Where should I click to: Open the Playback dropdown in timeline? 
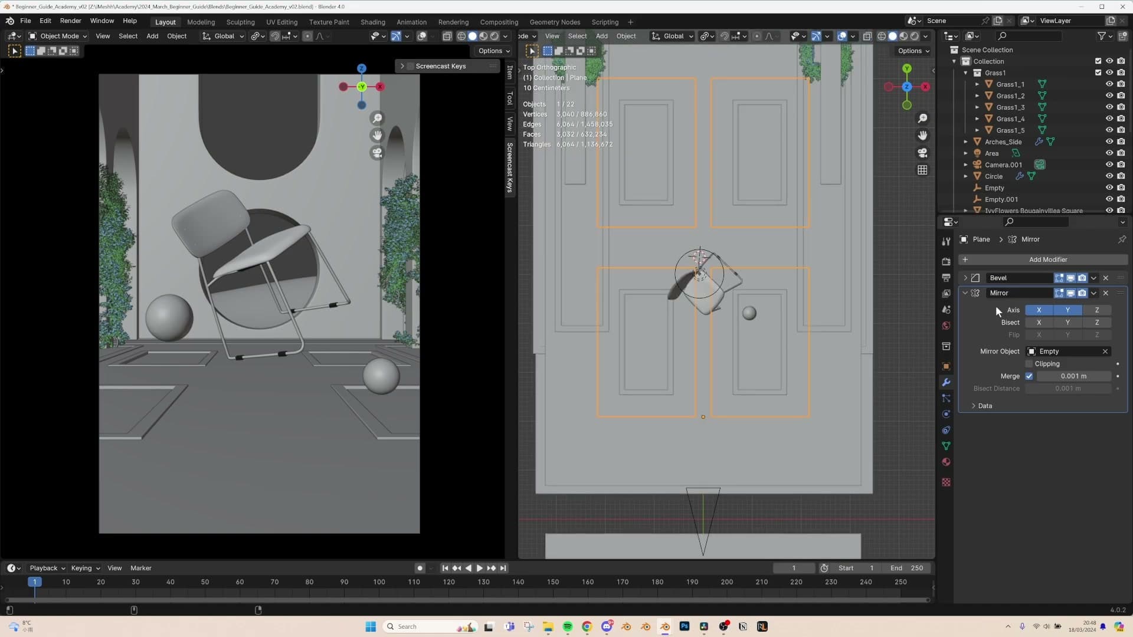click(47, 569)
